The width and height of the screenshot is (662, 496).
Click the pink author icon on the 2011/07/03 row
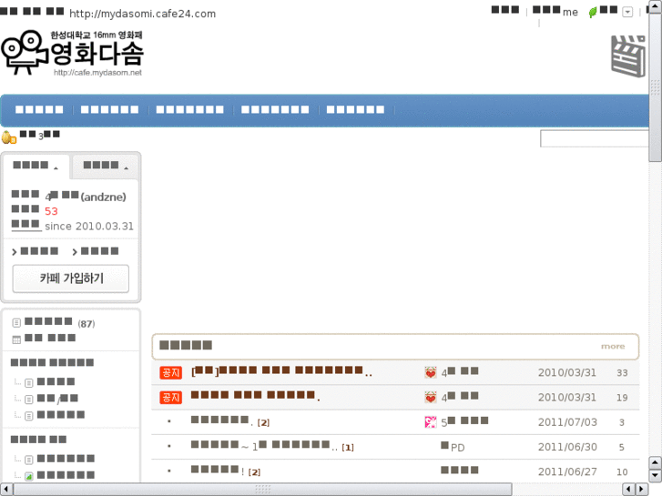[x=431, y=421]
